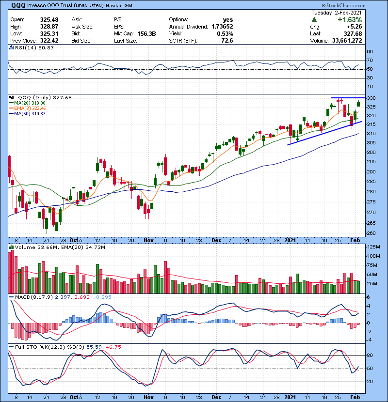Image resolution: width=388 pixels, height=402 pixels.
Task: Click the Annual Dividend: field label
Action: point(189,27)
